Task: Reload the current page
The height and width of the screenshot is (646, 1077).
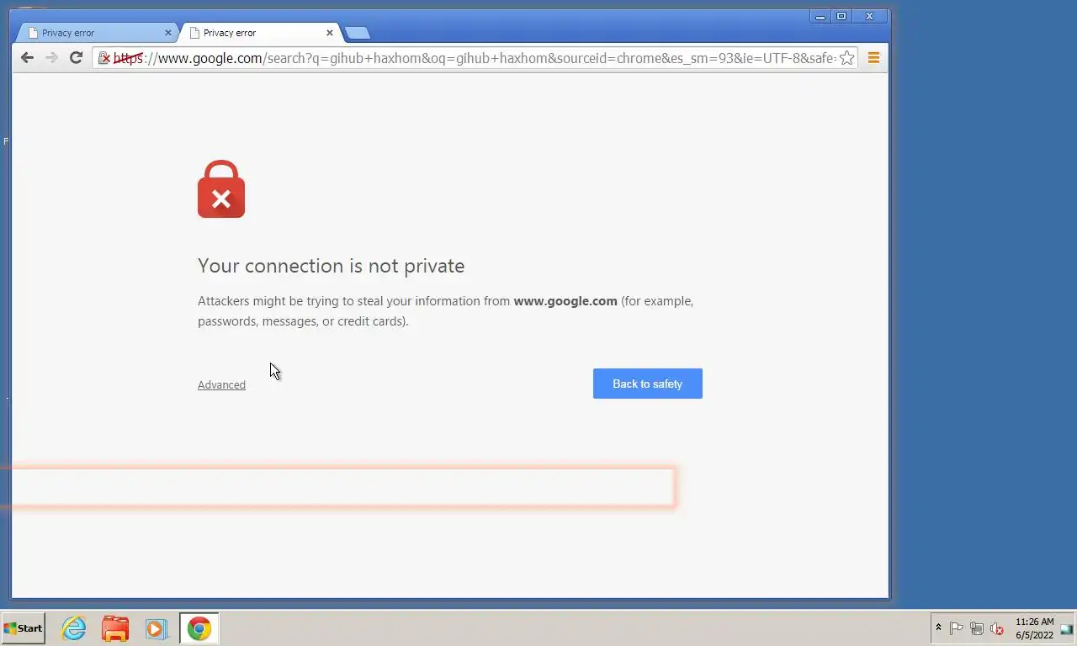Action: pyautogui.click(x=76, y=57)
